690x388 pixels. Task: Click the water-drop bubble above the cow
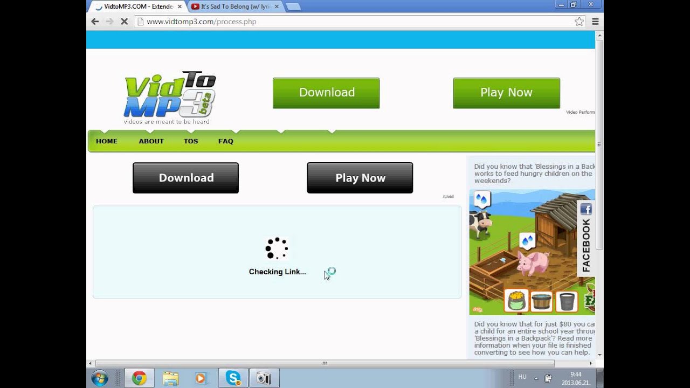point(482,200)
